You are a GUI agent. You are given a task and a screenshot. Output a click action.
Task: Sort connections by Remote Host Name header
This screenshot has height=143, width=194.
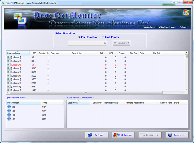point(141,103)
